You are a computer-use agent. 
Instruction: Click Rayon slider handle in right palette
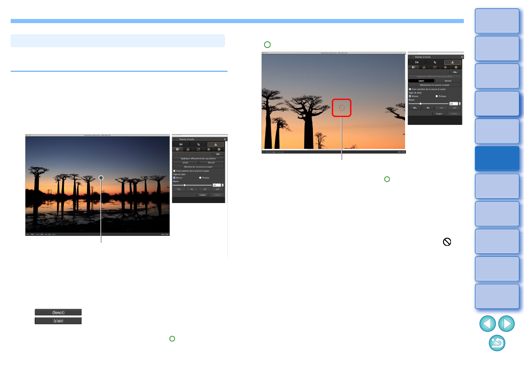(x=420, y=104)
